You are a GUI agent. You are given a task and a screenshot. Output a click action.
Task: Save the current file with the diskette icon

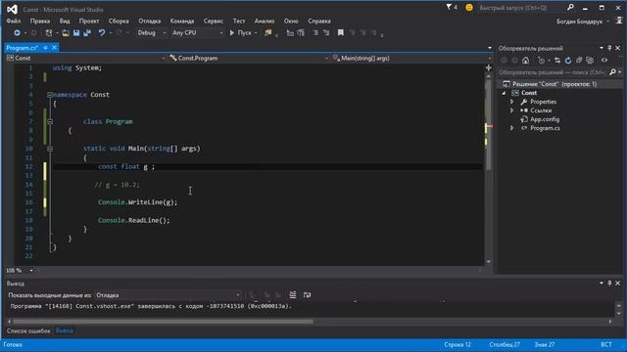pyautogui.click(x=76, y=32)
